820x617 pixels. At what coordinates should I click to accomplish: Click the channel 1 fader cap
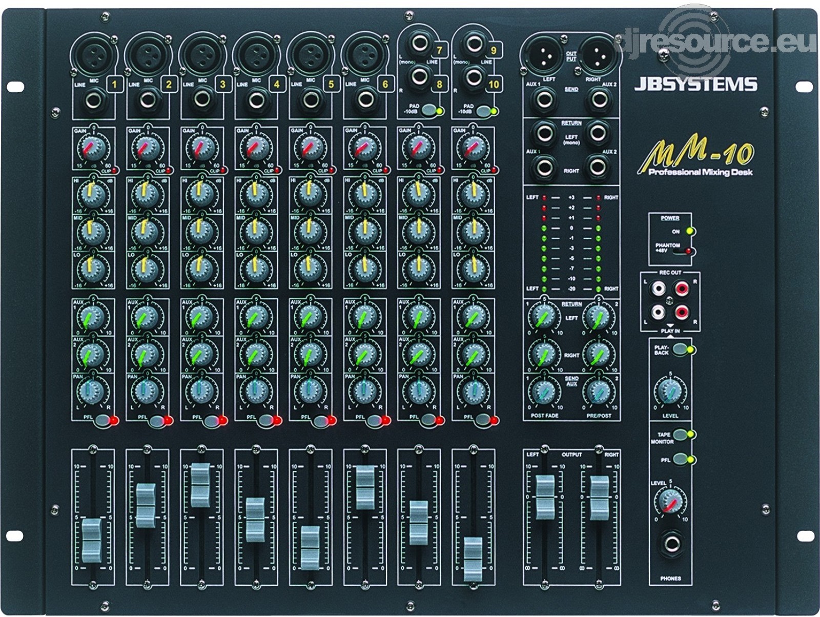point(92,540)
